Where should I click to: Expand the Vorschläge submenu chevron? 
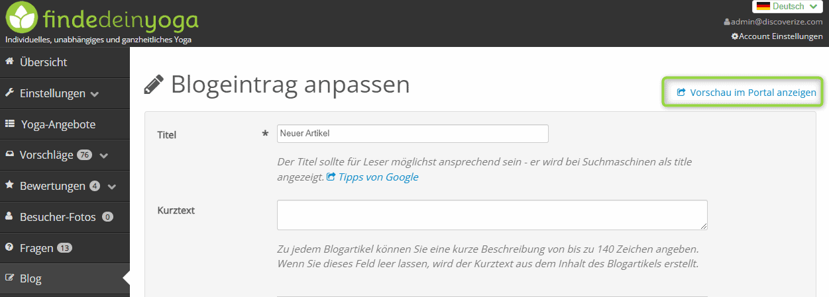(103, 156)
